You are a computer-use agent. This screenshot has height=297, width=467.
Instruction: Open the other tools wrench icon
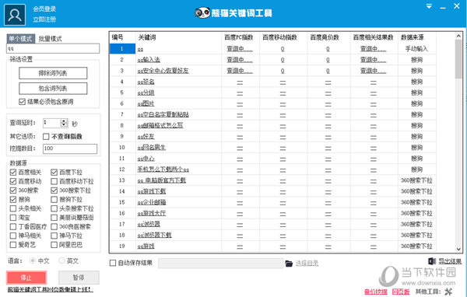(x=448, y=292)
